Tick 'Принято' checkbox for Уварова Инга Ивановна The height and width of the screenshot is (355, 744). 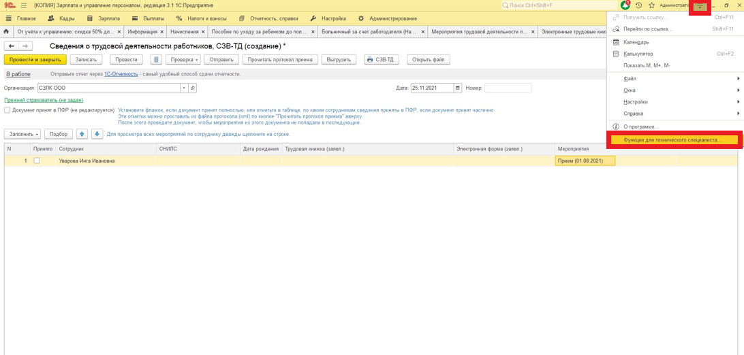[37, 161]
